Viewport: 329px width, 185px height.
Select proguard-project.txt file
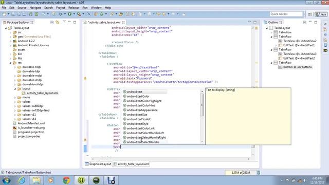pyautogui.click(x=31, y=132)
